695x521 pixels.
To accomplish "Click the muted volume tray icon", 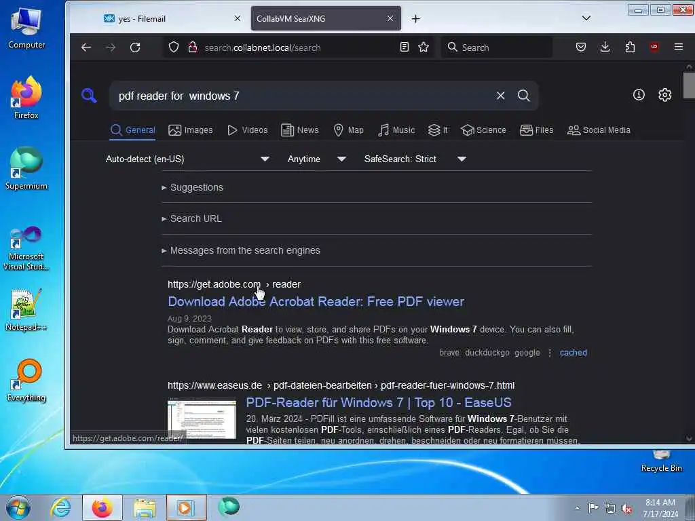I will coord(626,509).
